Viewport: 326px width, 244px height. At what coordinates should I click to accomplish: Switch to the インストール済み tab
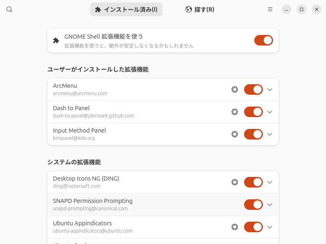(126, 9)
